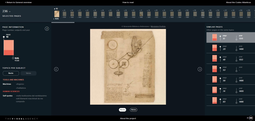
Task: Select page 20 thumbnail in top strip
Action: pyautogui.click(x=72, y=14)
